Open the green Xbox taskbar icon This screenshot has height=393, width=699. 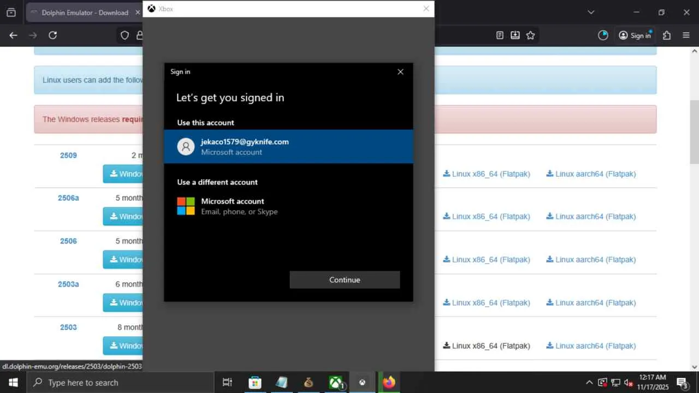point(335,382)
